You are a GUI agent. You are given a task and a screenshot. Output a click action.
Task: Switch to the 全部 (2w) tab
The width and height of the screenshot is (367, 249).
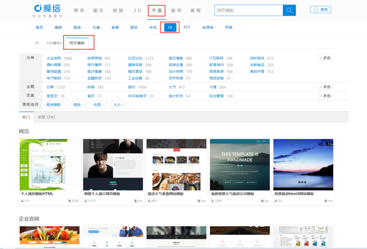tap(46, 117)
